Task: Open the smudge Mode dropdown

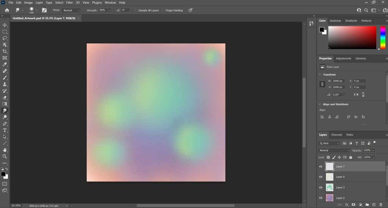Action: [x=71, y=11]
